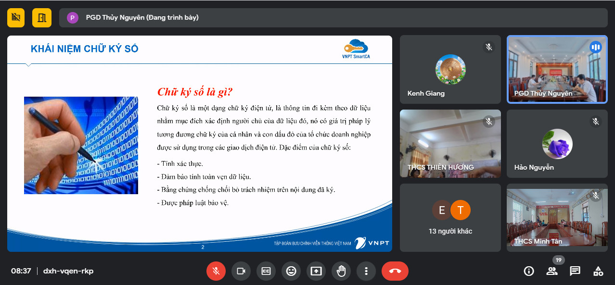Click the yellow crossed-out grid icon at top left
This screenshot has height=285, width=615.
point(16,18)
